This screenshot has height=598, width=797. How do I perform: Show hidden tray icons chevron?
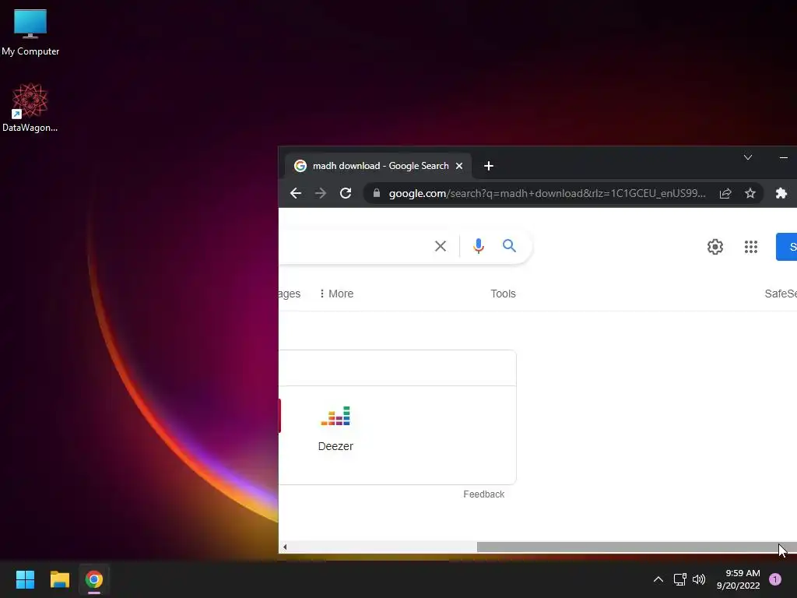658,579
